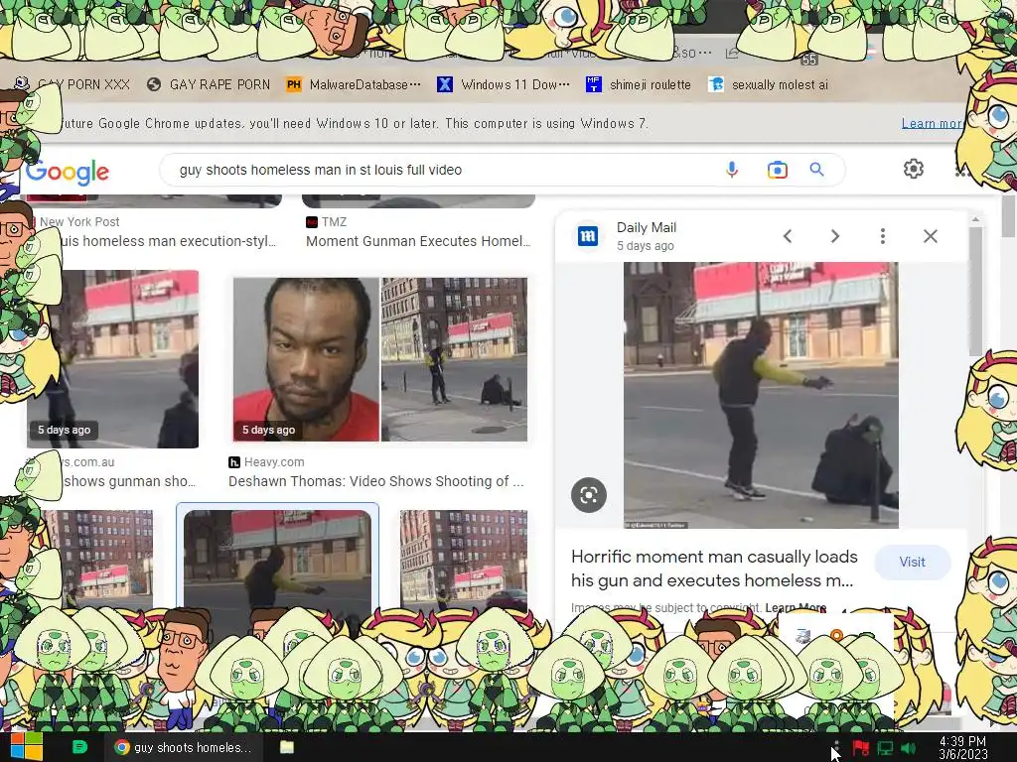Screen dimensions: 1017x762
Task: Open the Windows 11 Dow… bookmark
Action: click(504, 84)
